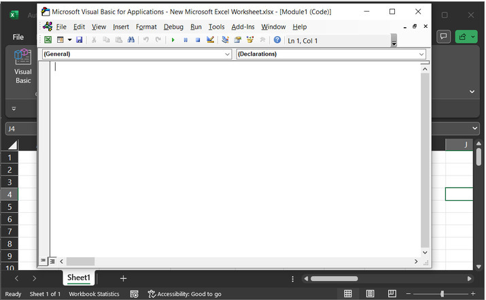Click the zoom in plus button
This screenshot has height=300, width=486.
pyautogui.click(x=473, y=293)
